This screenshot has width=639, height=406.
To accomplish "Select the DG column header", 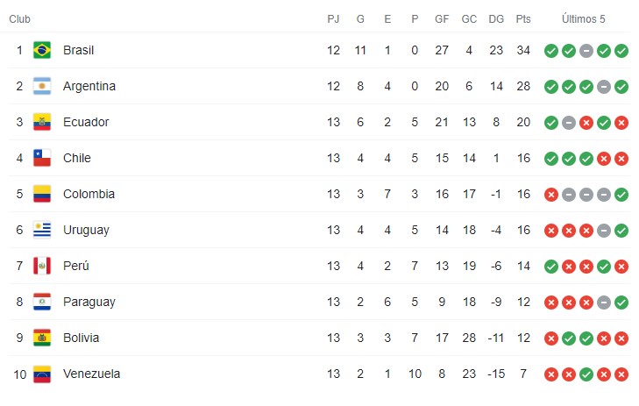I will 496,19.
